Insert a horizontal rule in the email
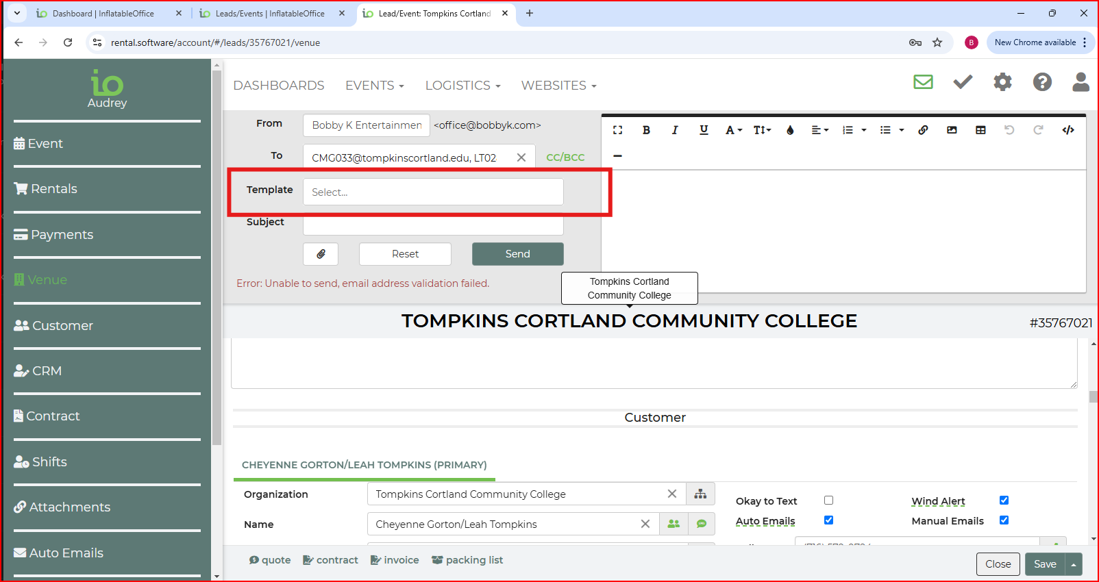1099x582 pixels. [617, 156]
